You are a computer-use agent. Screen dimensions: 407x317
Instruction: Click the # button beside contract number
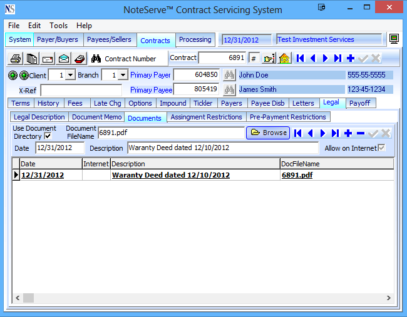tap(254, 58)
